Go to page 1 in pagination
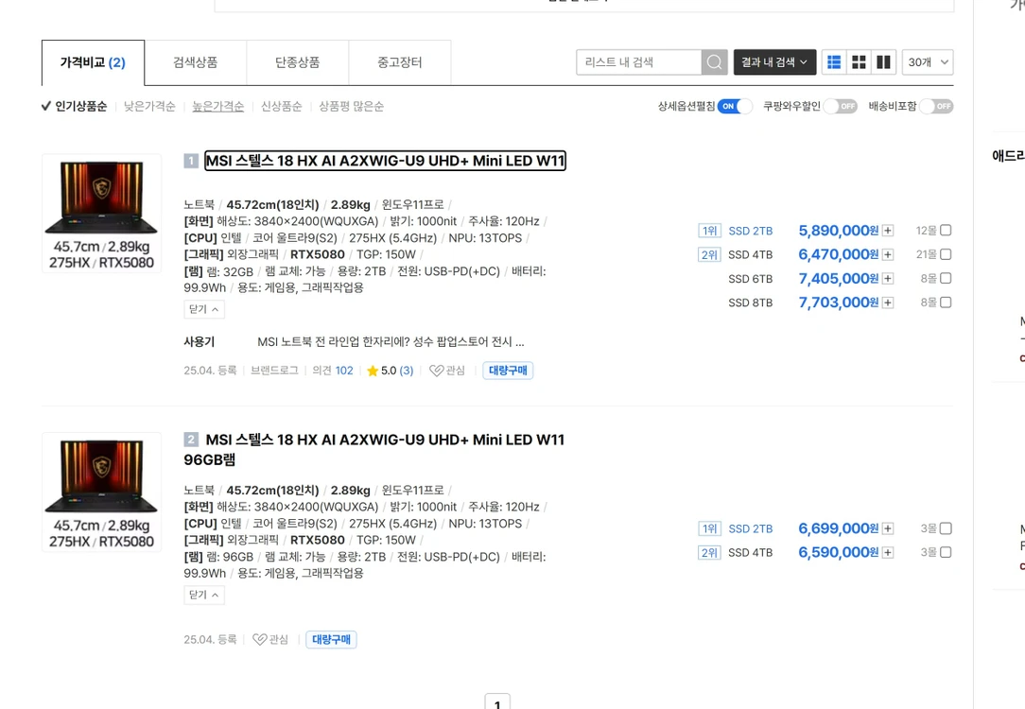This screenshot has width=1025, height=709. pos(497,701)
